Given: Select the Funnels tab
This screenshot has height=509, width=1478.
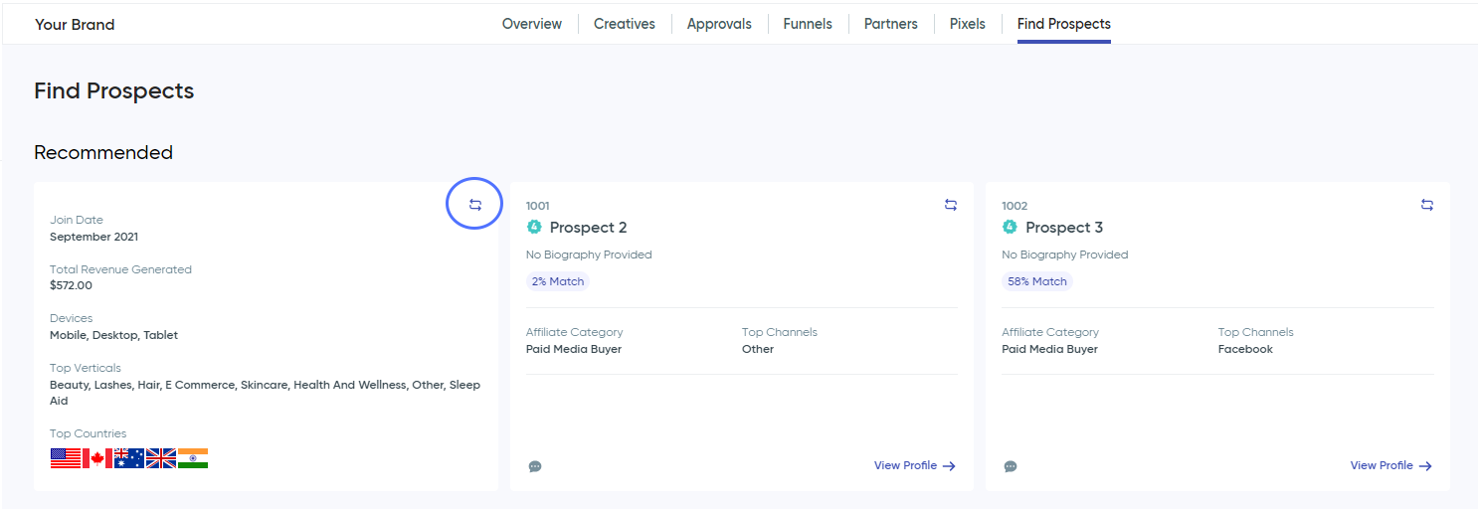Looking at the screenshot, I should (808, 24).
